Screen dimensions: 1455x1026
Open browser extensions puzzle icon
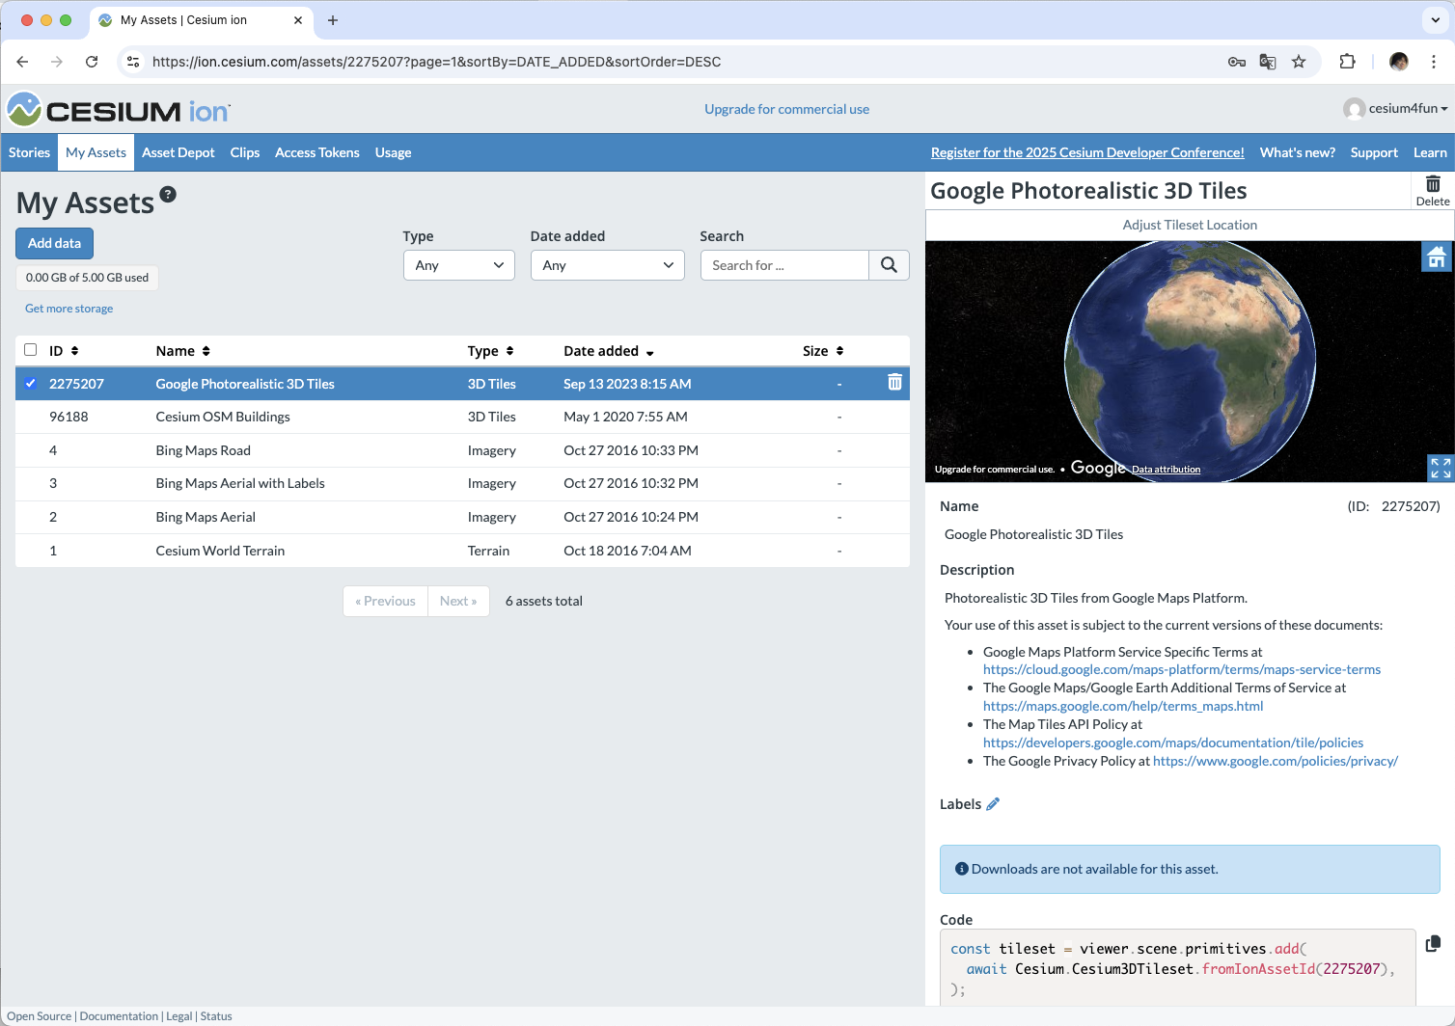pos(1348,62)
